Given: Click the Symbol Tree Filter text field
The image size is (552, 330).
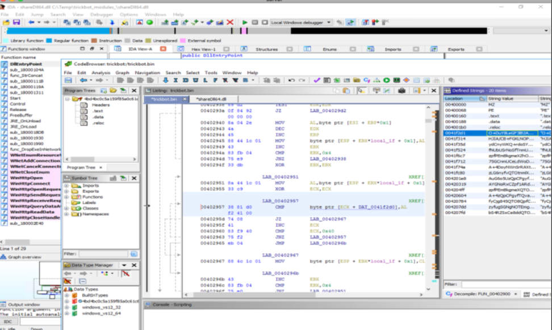Looking at the screenshot, I should pos(103,254).
